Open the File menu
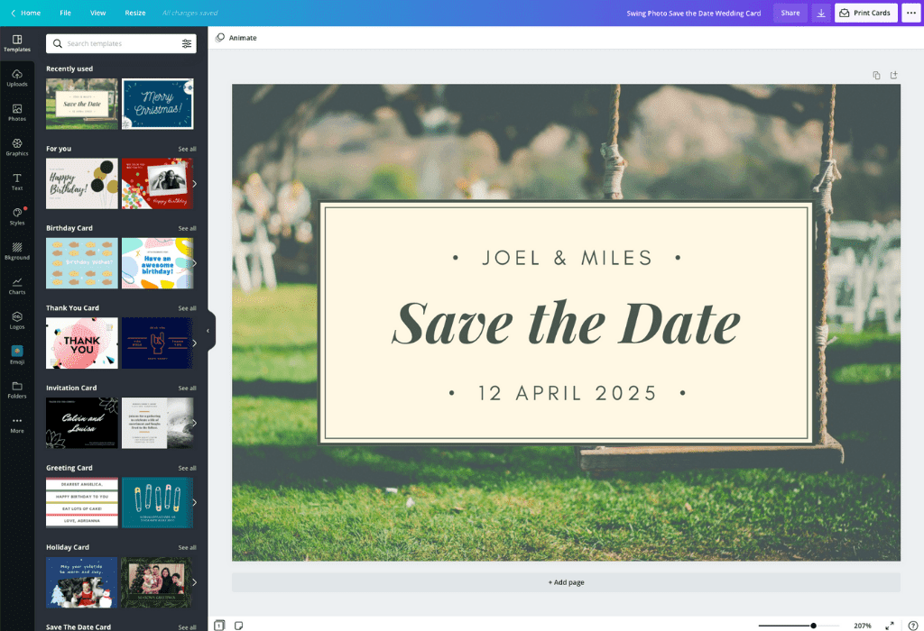This screenshot has width=924, height=631. 65,13
